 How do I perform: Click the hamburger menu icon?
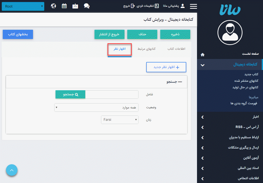click(x=193, y=6)
